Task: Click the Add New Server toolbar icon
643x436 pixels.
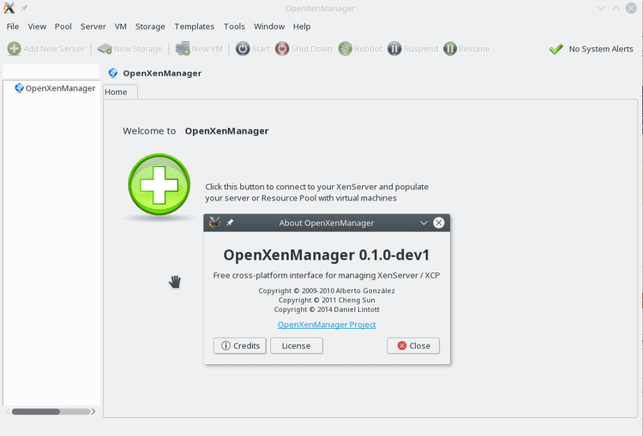Action: pyautogui.click(x=14, y=49)
